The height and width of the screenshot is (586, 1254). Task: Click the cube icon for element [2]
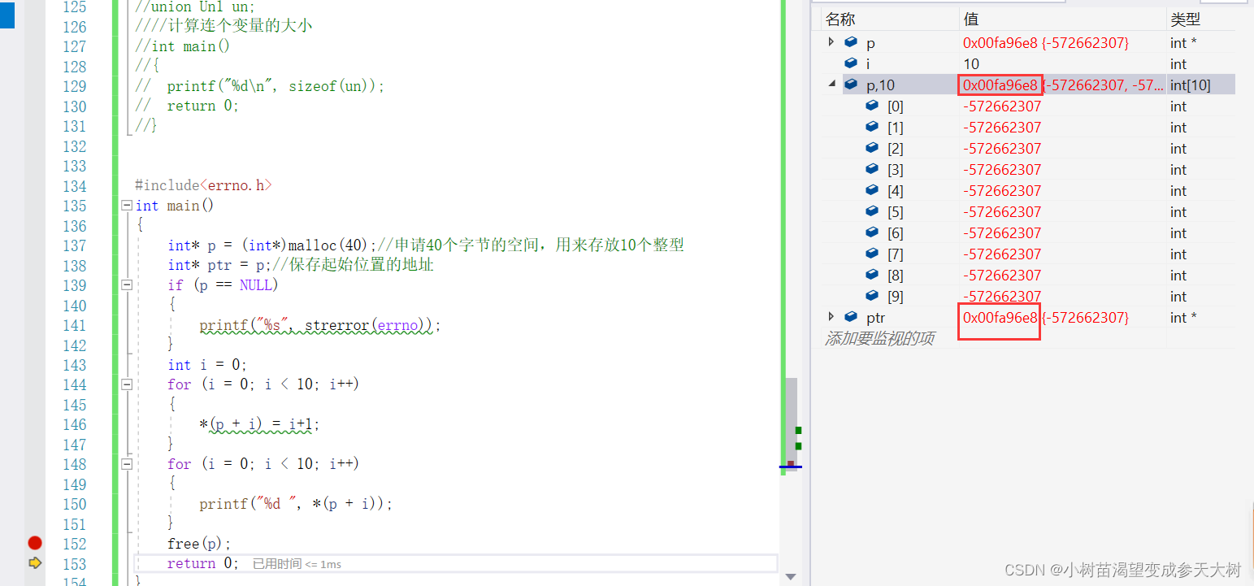[x=872, y=148]
